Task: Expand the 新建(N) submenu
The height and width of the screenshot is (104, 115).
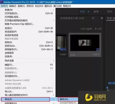Action: (28, 10)
